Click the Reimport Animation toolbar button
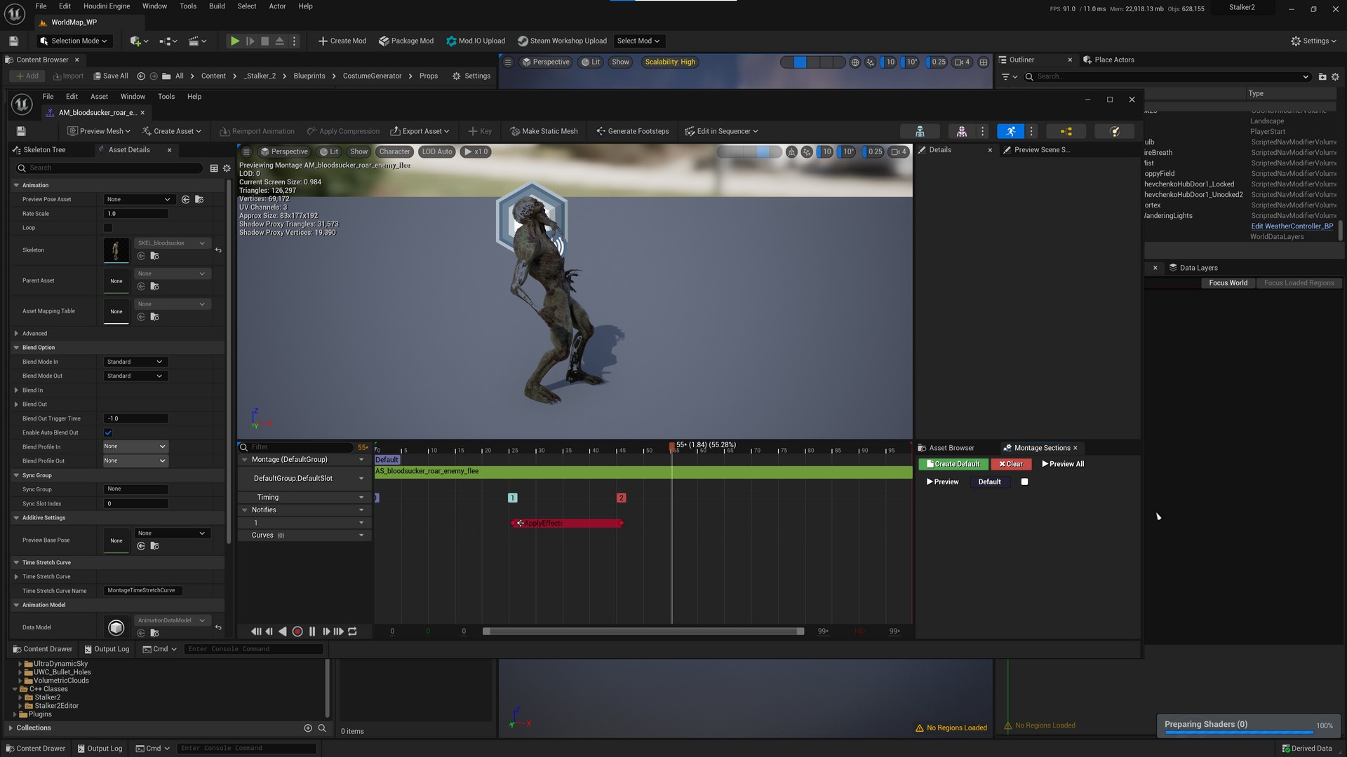1347x757 pixels. coord(257,131)
